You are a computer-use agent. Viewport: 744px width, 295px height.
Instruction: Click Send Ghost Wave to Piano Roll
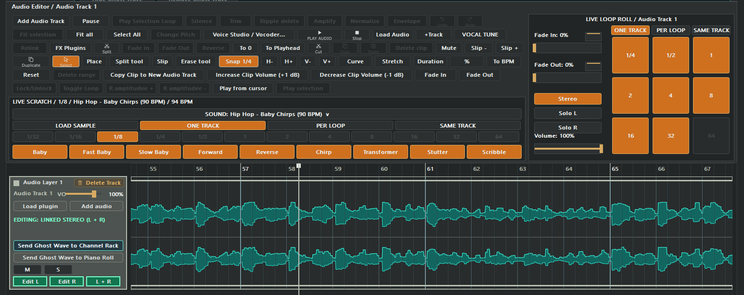coord(68,258)
